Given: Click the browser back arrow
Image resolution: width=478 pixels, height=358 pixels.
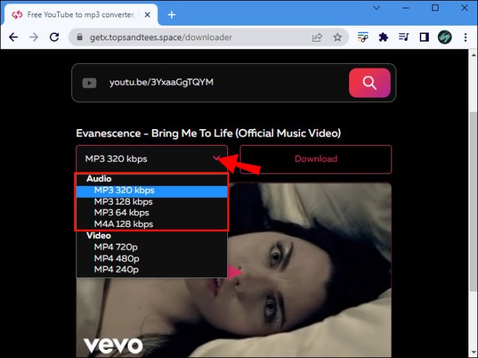Looking at the screenshot, I should (x=13, y=37).
